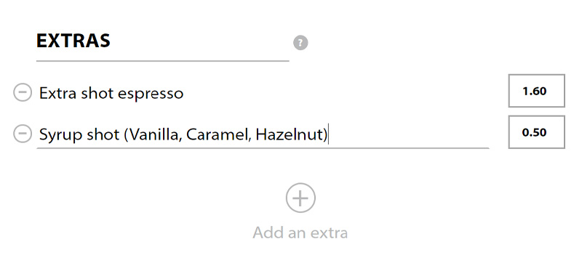The width and height of the screenshot is (582, 263).
Task: Click the underline below the Syrup shot field
Action: [x=263, y=147]
